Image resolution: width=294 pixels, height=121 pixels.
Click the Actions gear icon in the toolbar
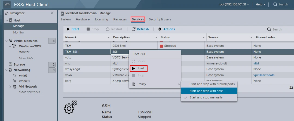click(x=160, y=29)
